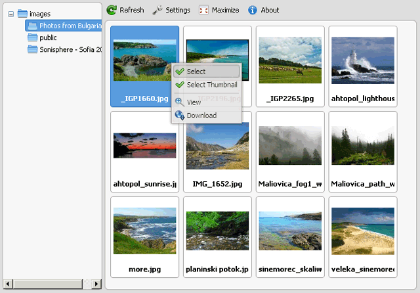Select the veleka_sinemorec thumbnail
420x293 pixels.
coord(363,231)
